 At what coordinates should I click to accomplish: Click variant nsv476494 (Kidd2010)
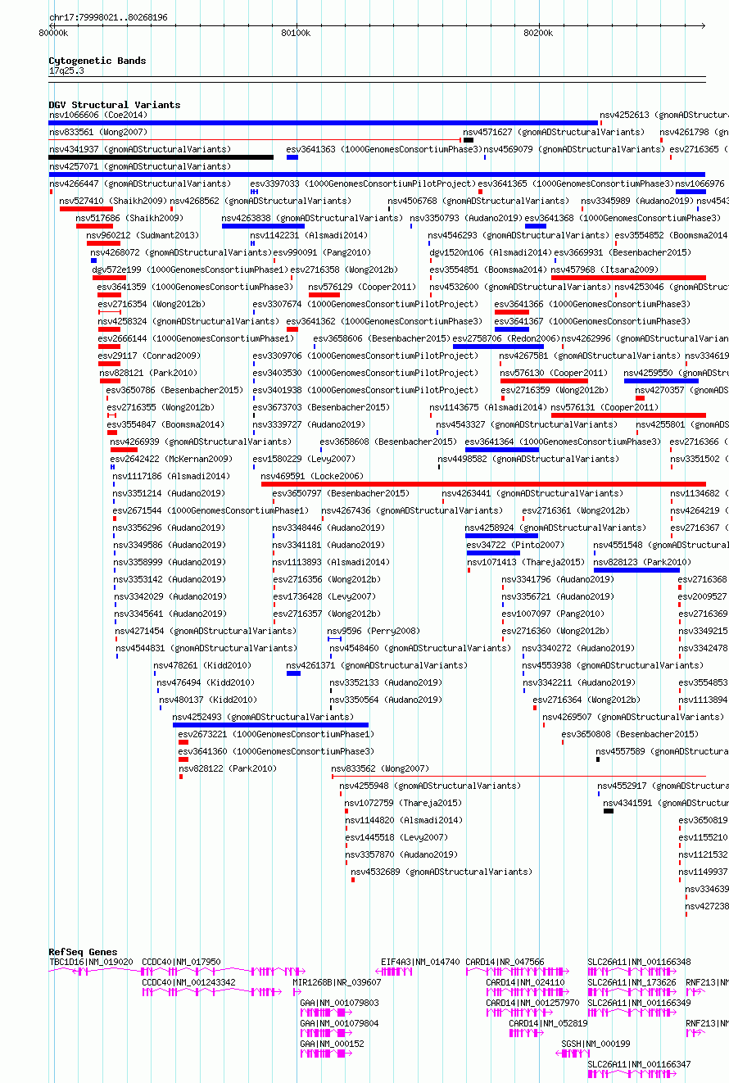pyautogui.click(x=206, y=682)
